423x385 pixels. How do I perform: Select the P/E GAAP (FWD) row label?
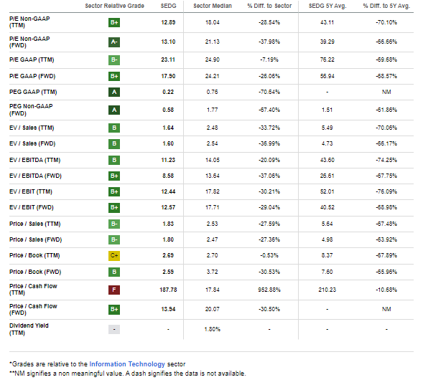click(x=32, y=76)
